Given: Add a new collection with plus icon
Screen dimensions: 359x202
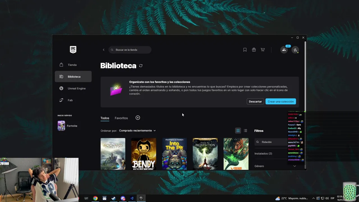Looking at the screenshot, I should pos(138,118).
